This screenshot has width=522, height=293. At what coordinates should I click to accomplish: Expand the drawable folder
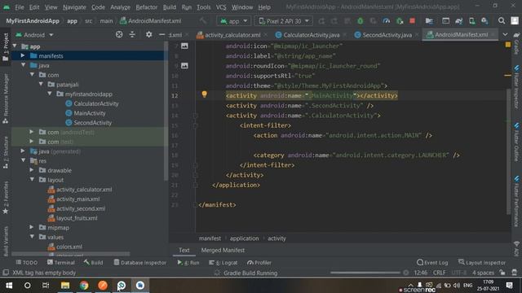pos(32,170)
